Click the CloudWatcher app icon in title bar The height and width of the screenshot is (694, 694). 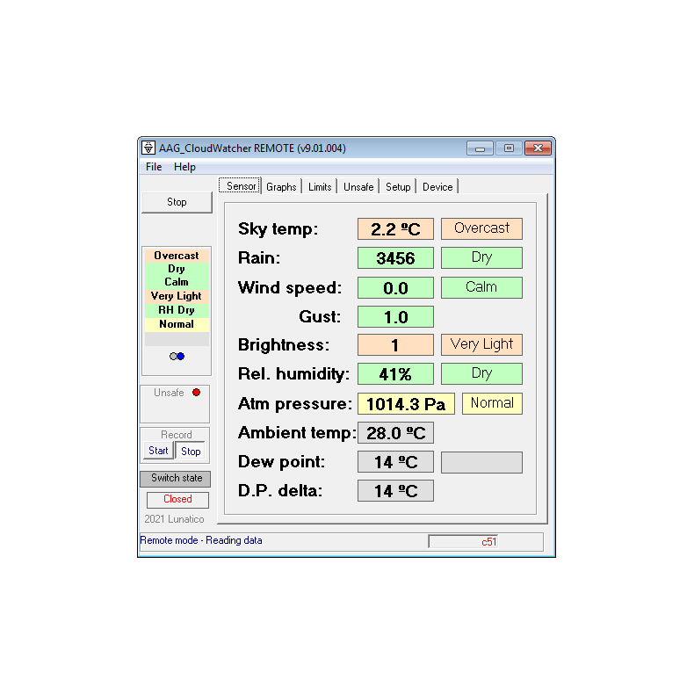pos(148,148)
